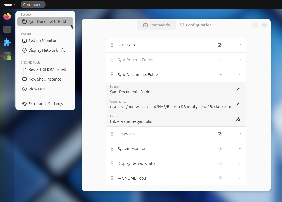Viewport: 282px width, 202px height.
Task: Uncheck the System Monitor checkbox
Action: [220, 148]
